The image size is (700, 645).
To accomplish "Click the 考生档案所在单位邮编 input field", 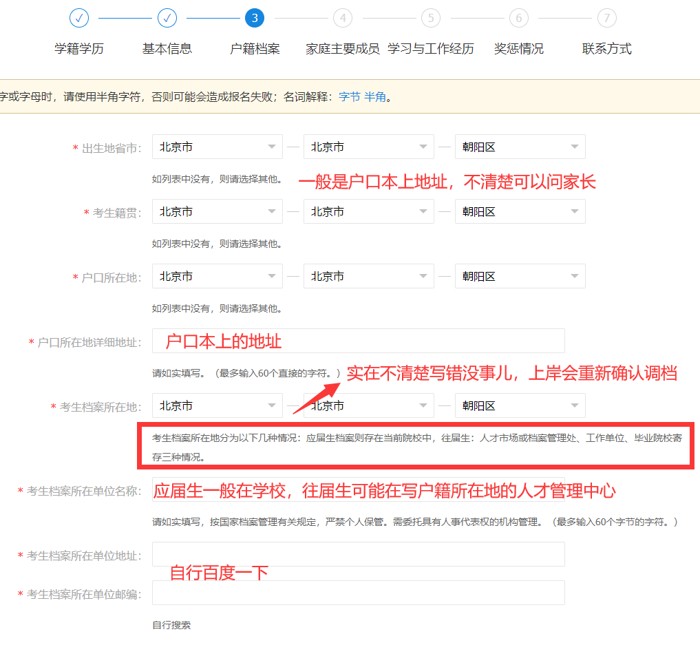I will pos(358,593).
